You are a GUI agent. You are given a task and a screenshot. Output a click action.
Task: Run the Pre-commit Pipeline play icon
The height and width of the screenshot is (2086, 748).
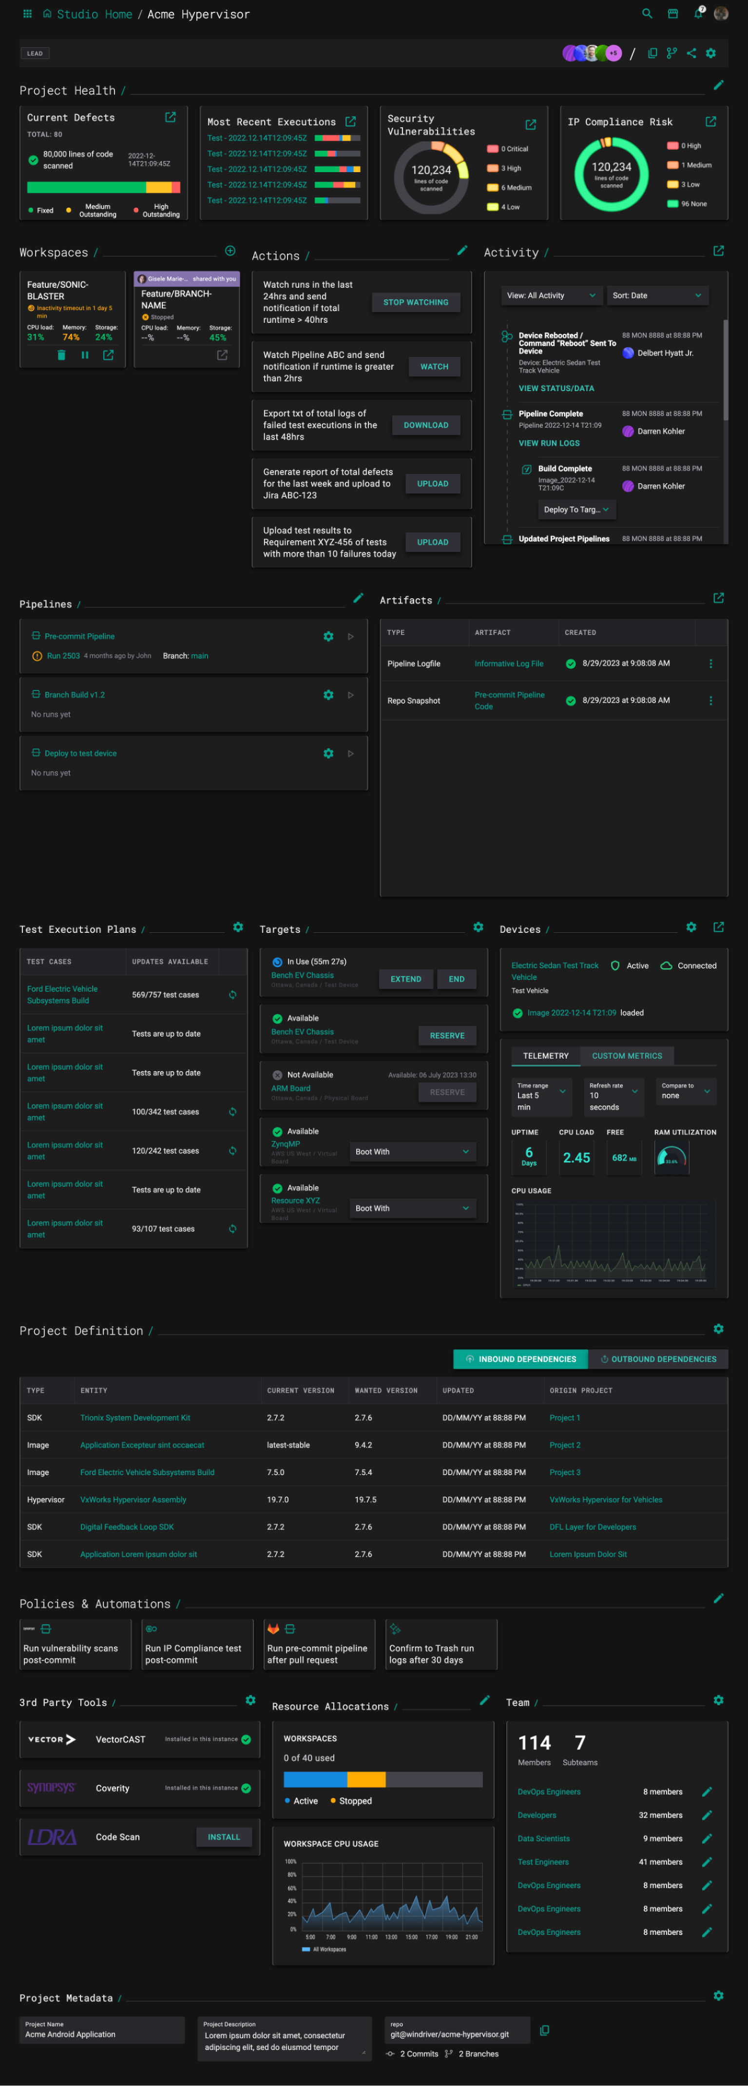350,636
